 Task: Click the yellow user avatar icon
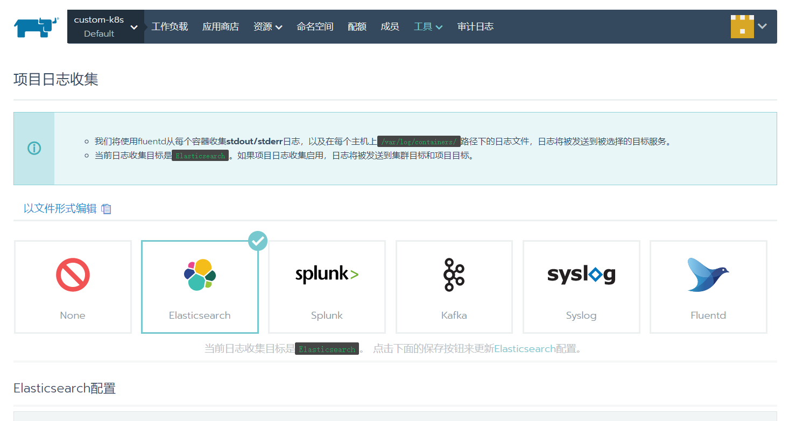742,26
